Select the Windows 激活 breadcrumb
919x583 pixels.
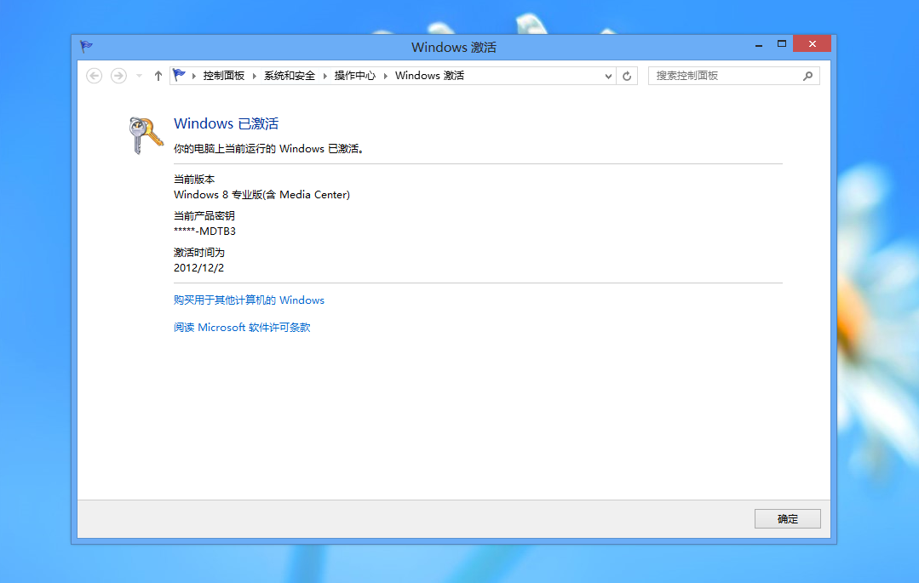(x=429, y=76)
